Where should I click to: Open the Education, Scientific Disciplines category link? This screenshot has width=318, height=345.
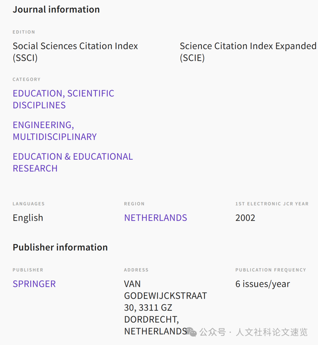click(x=63, y=99)
